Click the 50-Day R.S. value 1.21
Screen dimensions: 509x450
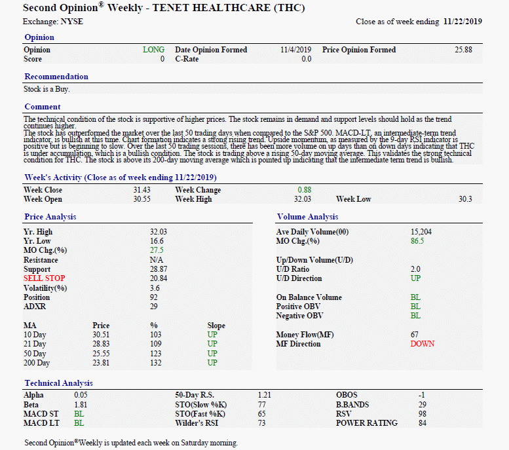coord(264,395)
